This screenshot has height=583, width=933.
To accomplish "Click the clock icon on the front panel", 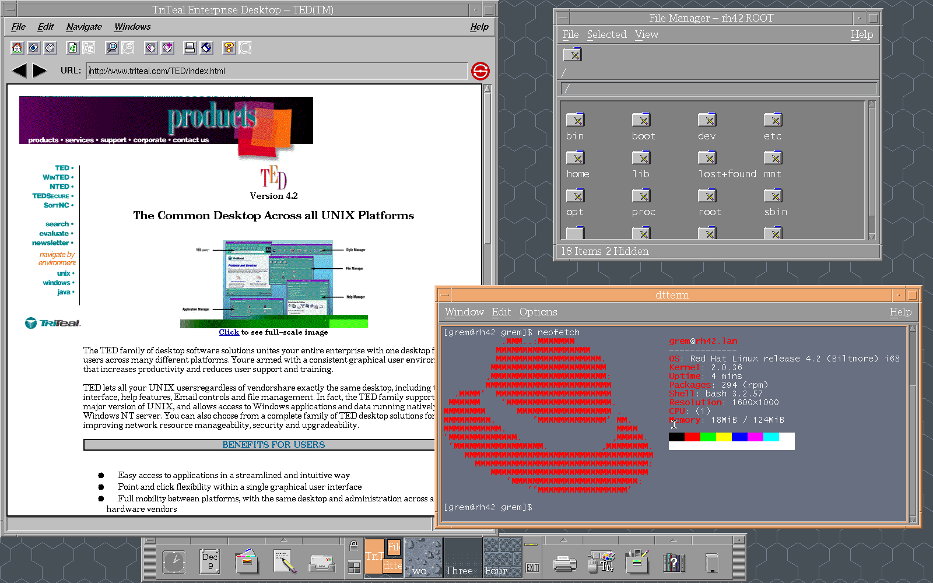I will coord(174,562).
